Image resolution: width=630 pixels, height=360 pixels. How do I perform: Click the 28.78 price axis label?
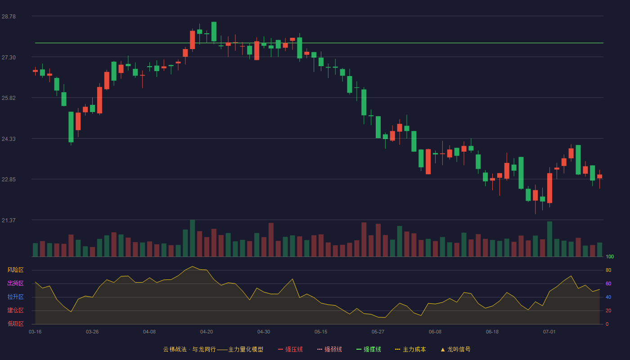(9, 16)
